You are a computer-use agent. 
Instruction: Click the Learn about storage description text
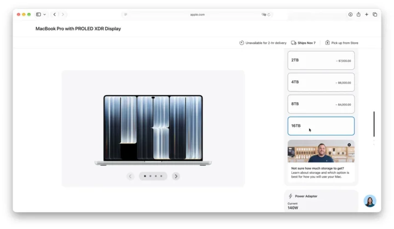coord(320,175)
